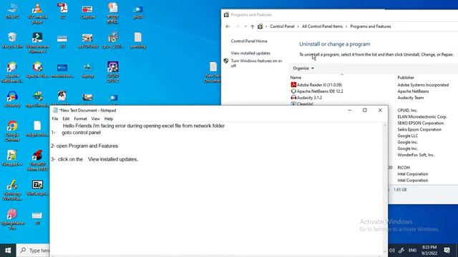Screen dimensions: 458x257
Task: Open the Organize dropdown
Action: coord(303,69)
